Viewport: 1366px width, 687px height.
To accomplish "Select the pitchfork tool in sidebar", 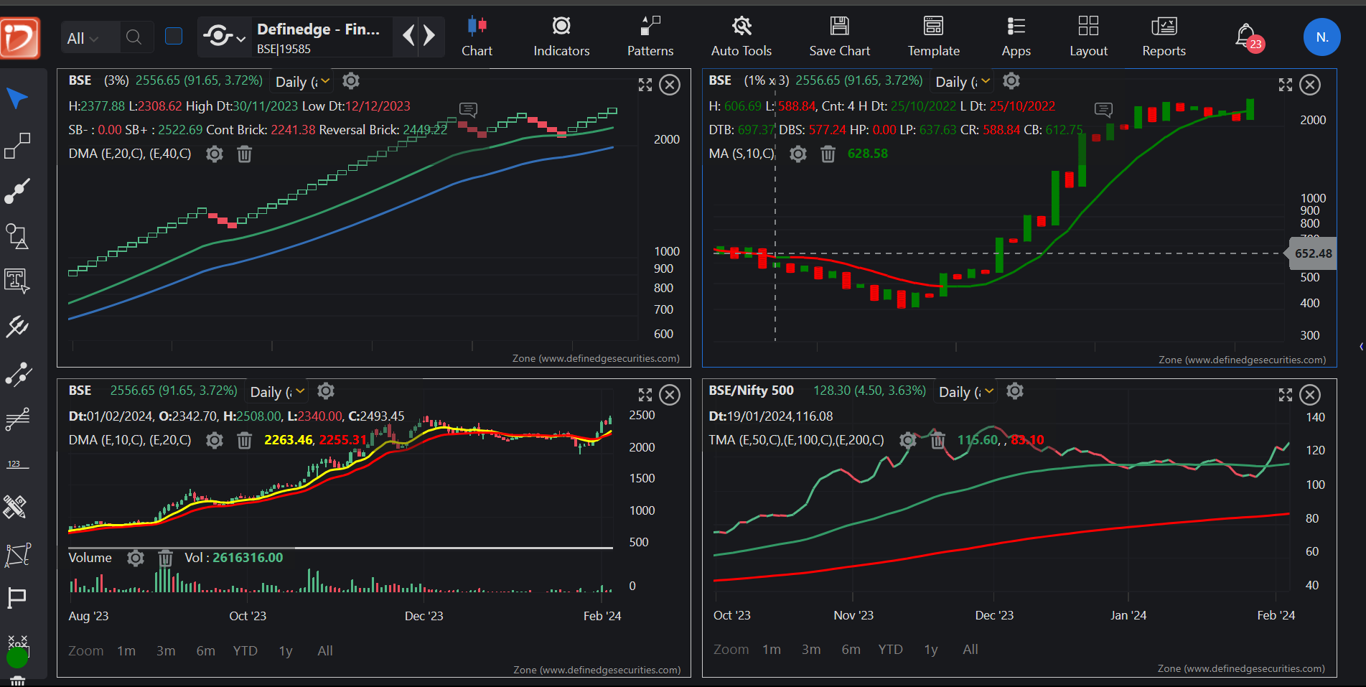I will pos(17,327).
